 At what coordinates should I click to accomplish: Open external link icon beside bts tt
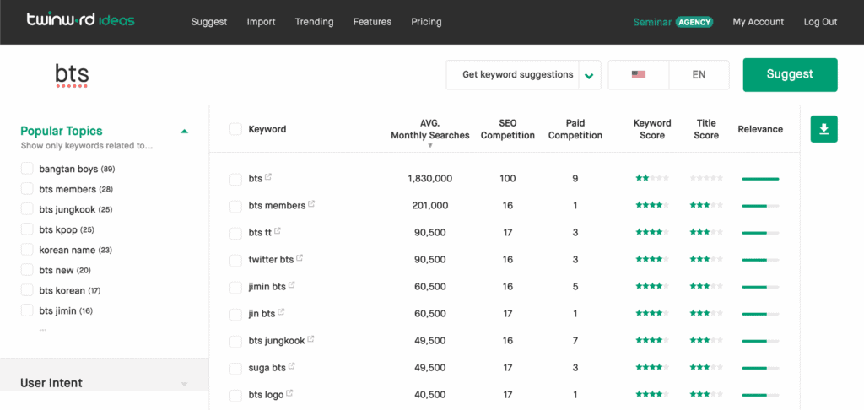[277, 231]
